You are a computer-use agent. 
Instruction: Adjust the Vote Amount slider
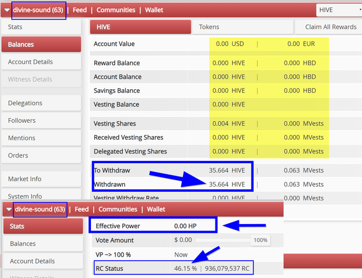pos(223,240)
